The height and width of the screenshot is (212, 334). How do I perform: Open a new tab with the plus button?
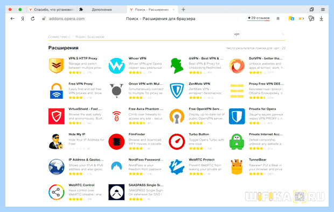(183, 10)
